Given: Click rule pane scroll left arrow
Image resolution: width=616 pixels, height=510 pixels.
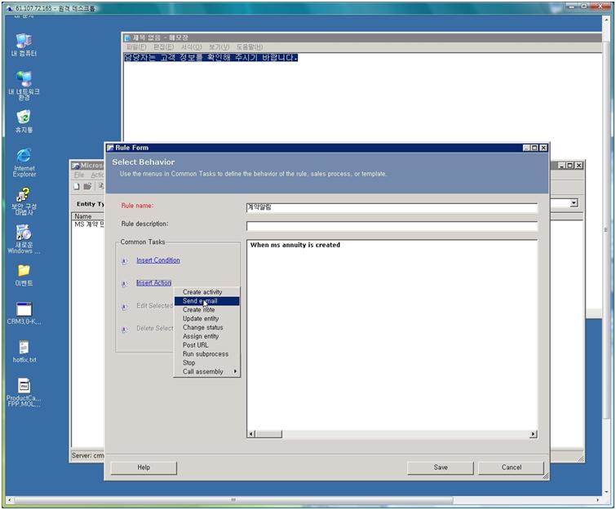Looking at the screenshot, I should coord(251,434).
